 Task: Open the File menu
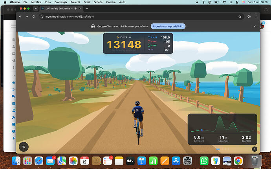pyautogui.click(x=26, y=2)
